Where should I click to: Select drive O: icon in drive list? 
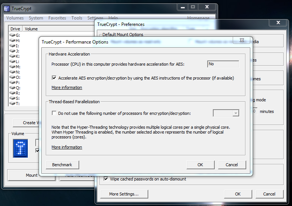[12, 77]
